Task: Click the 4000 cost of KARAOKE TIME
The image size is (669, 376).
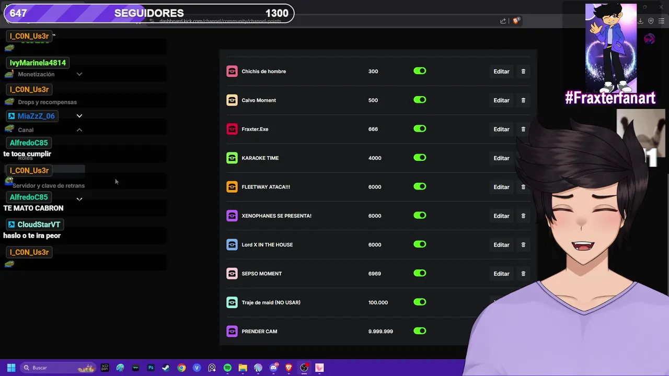Action: pos(375,158)
